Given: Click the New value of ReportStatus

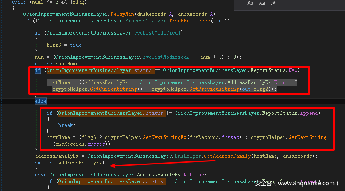Looking at the screenshot, I should pyautogui.click(x=294, y=70).
